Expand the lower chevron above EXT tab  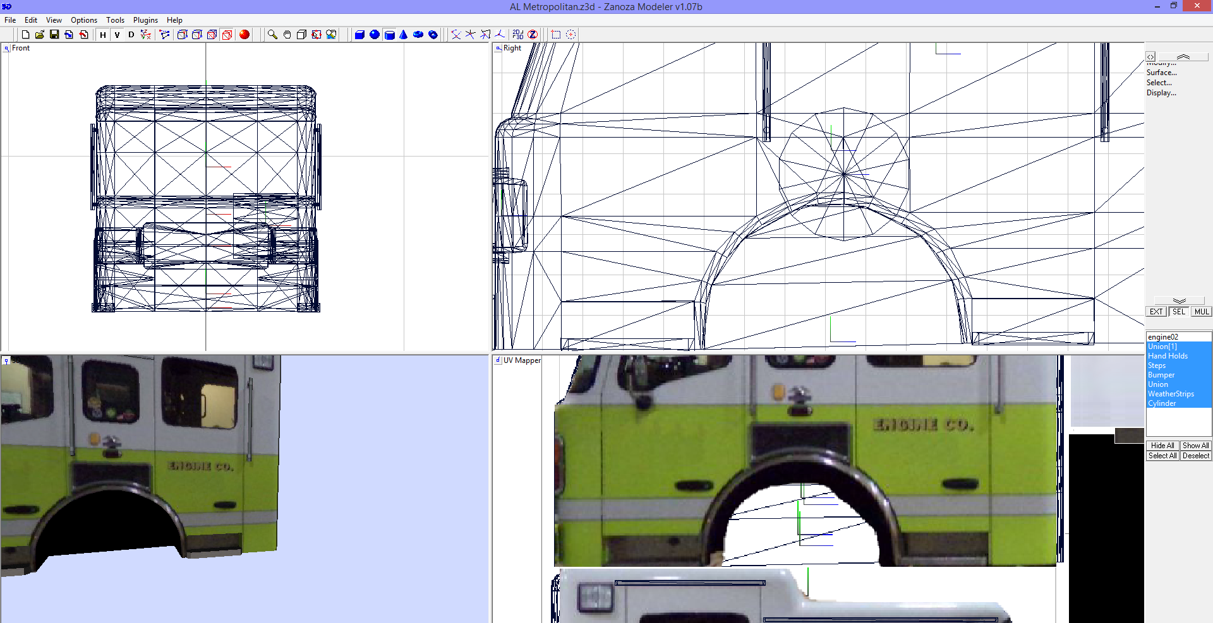[x=1179, y=301]
